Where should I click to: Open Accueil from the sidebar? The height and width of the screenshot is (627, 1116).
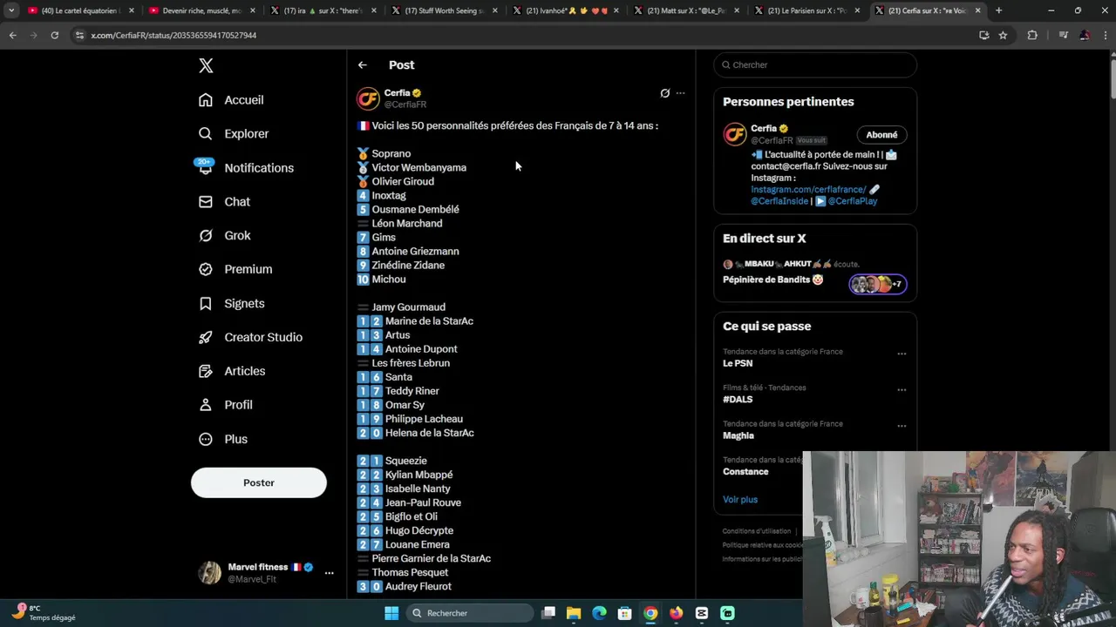pyautogui.click(x=231, y=100)
